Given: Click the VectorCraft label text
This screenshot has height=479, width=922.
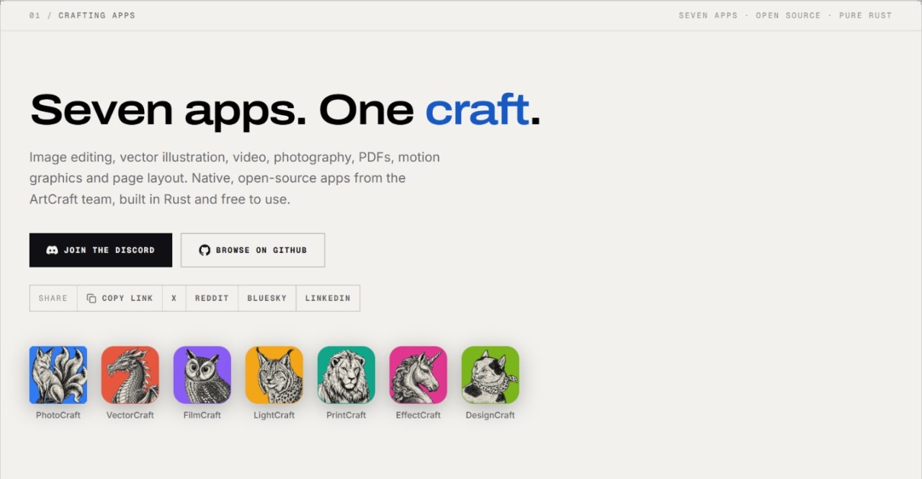Looking at the screenshot, I should pyautogui.click(x=130, y=415).
